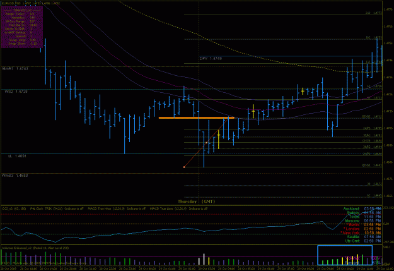Click the Utr-Gmt clock entry
394x271 pixels.
[363, 241]
